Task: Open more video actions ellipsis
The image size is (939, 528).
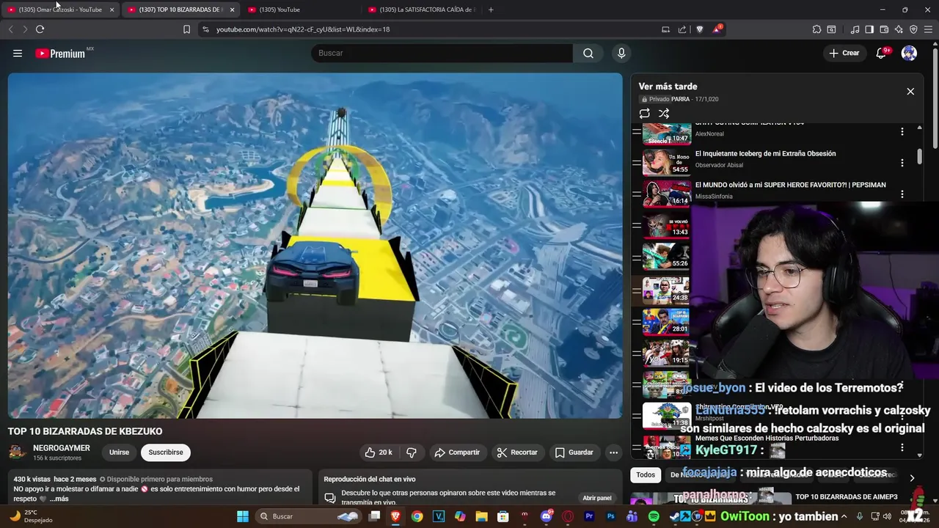Action: 613,452
